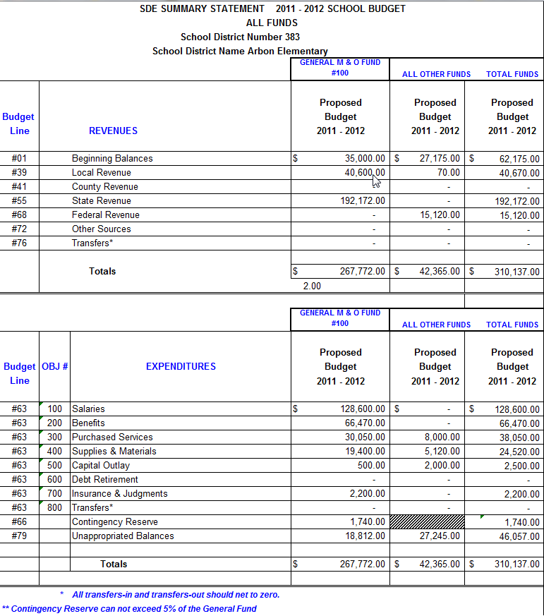544x616 pixels.
Task: Select the hatched Contingency Reserve other funds cell
Action: coord(427,522)
